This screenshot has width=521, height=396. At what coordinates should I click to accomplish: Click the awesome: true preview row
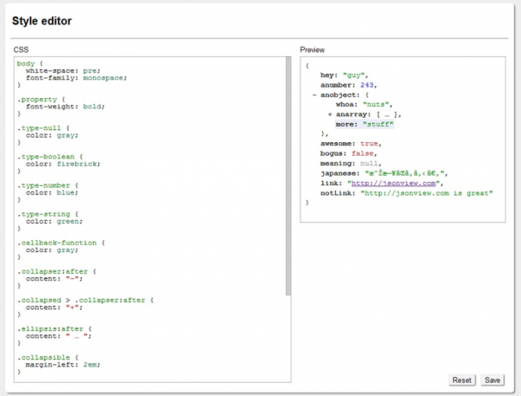pos(351,144)
